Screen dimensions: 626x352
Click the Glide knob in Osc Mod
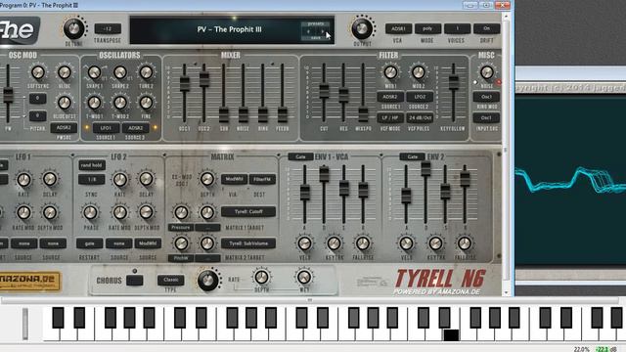tap(64, 72)
